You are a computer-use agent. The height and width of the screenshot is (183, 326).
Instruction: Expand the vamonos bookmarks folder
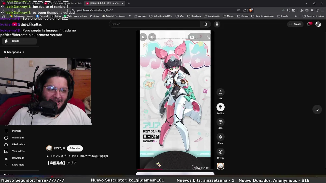point(140,16)
